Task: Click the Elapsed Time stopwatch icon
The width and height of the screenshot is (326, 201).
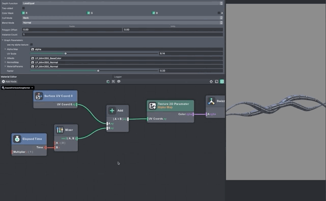Action: pyautogui.click(x=17, y=139)
